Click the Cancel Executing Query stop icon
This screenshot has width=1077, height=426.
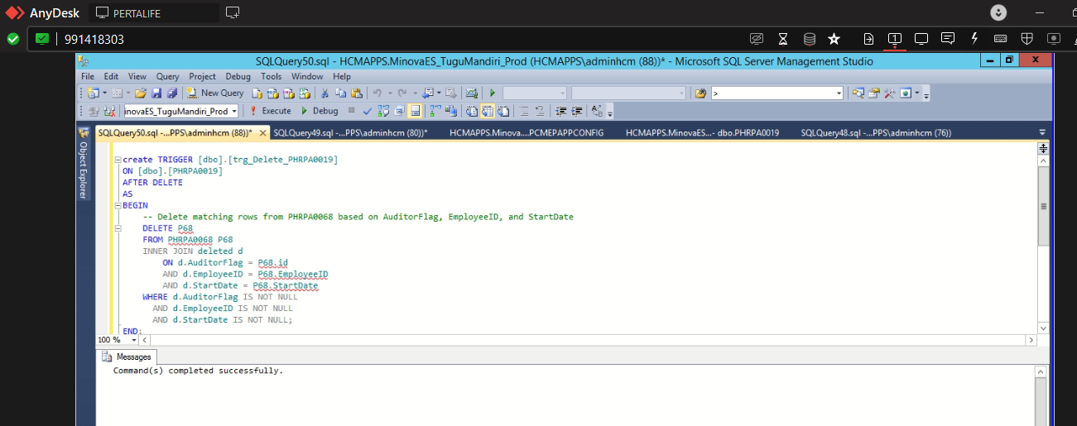click(351, 110)
